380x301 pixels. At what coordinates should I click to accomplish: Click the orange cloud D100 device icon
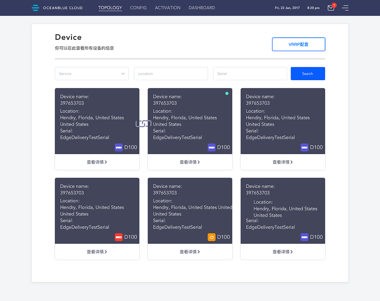(x=212, y=237)
